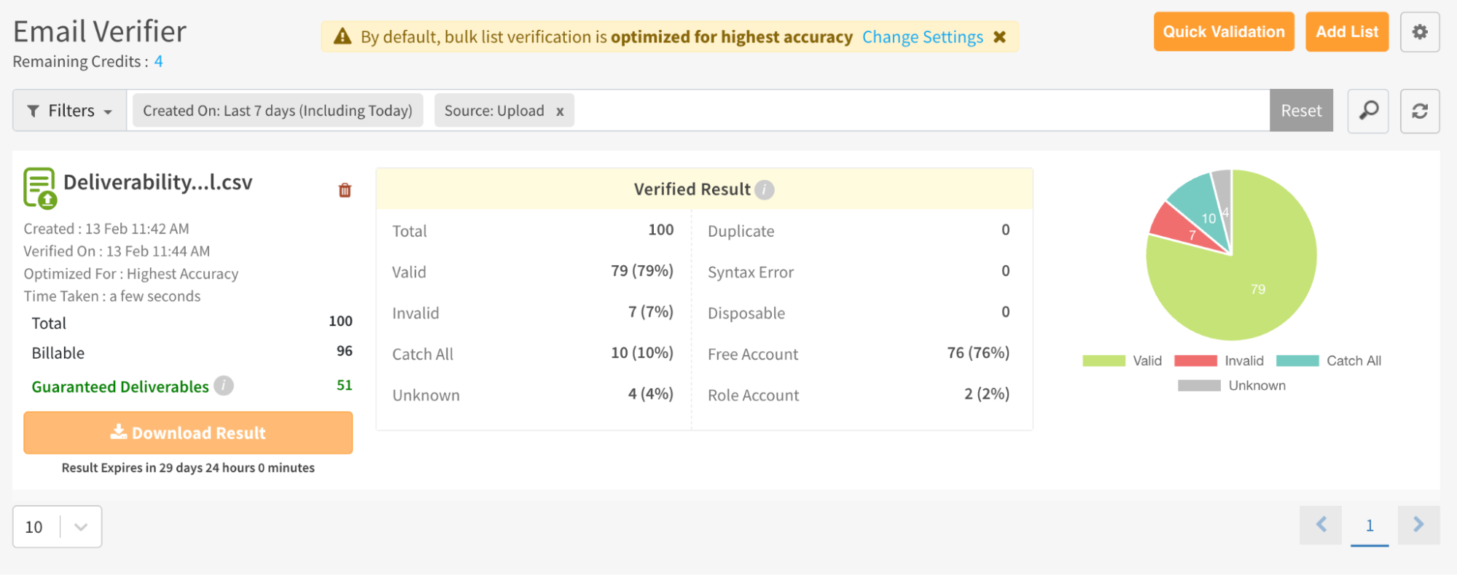Click the Optimized For: Highest Accuracy line
This screenshot has height=575, width=1457.
click(x=131, y=274)
